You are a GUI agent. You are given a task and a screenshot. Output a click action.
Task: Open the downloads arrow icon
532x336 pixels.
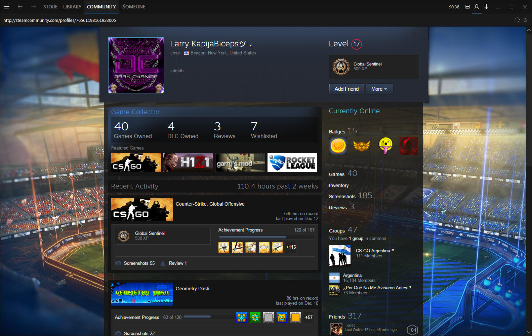tap(486, 7)
